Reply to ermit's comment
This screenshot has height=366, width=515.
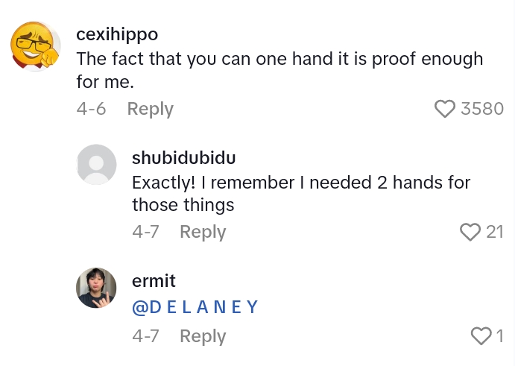[203, 337]
